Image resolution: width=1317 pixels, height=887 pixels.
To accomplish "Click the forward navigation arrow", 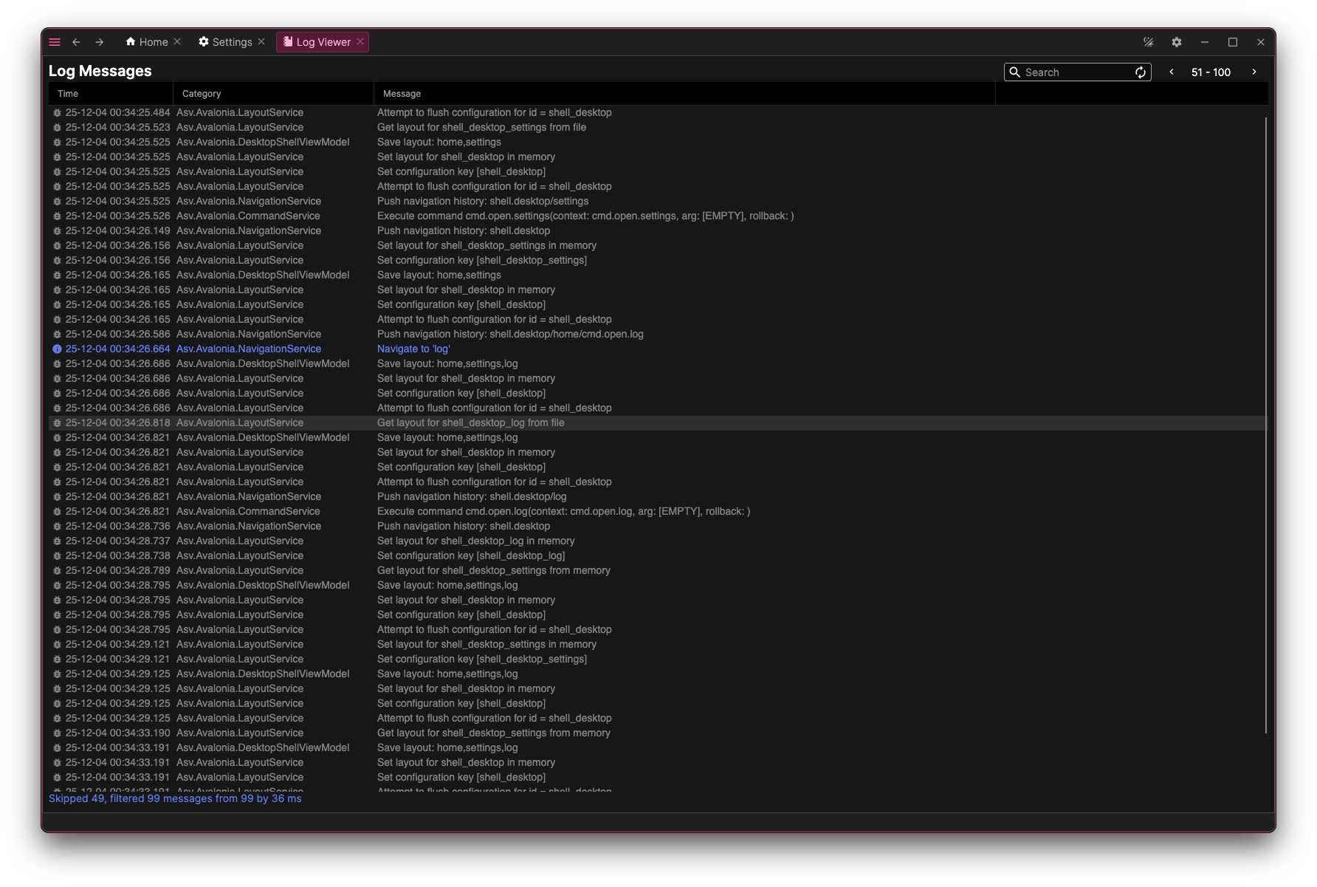I will tap(98, 42).
